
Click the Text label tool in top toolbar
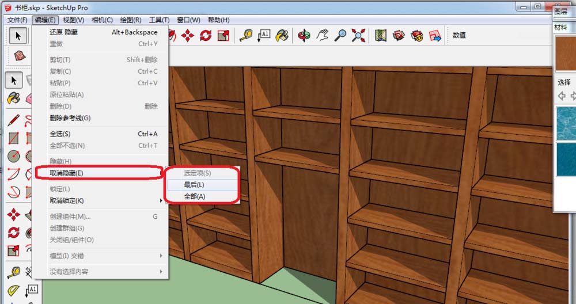(x=264, y=36)
